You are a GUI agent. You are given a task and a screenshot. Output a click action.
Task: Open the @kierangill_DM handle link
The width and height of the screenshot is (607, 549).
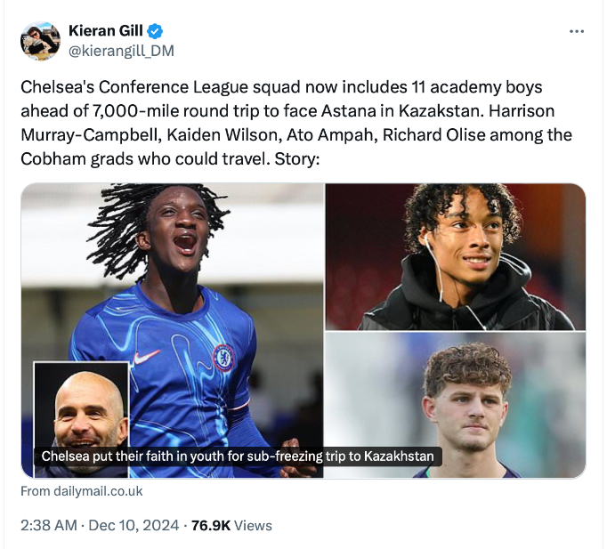[121, 51]
